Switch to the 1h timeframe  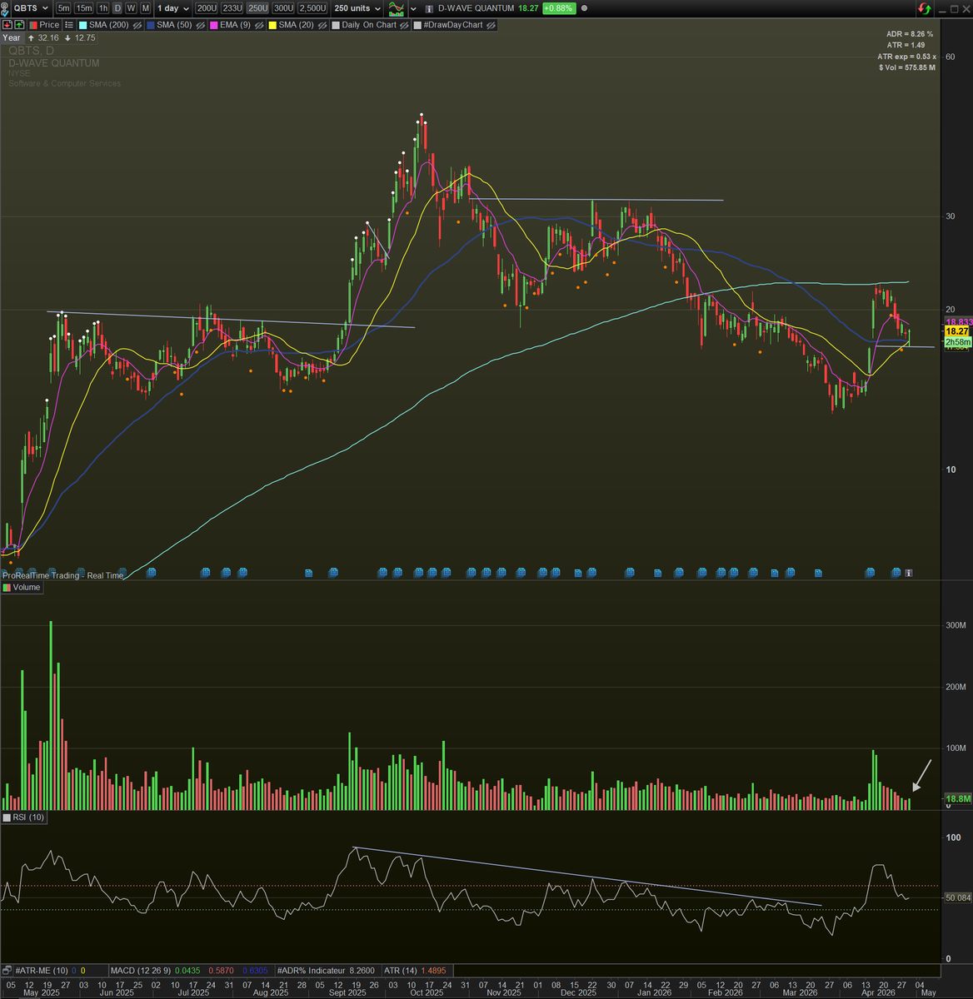[103, 8]
